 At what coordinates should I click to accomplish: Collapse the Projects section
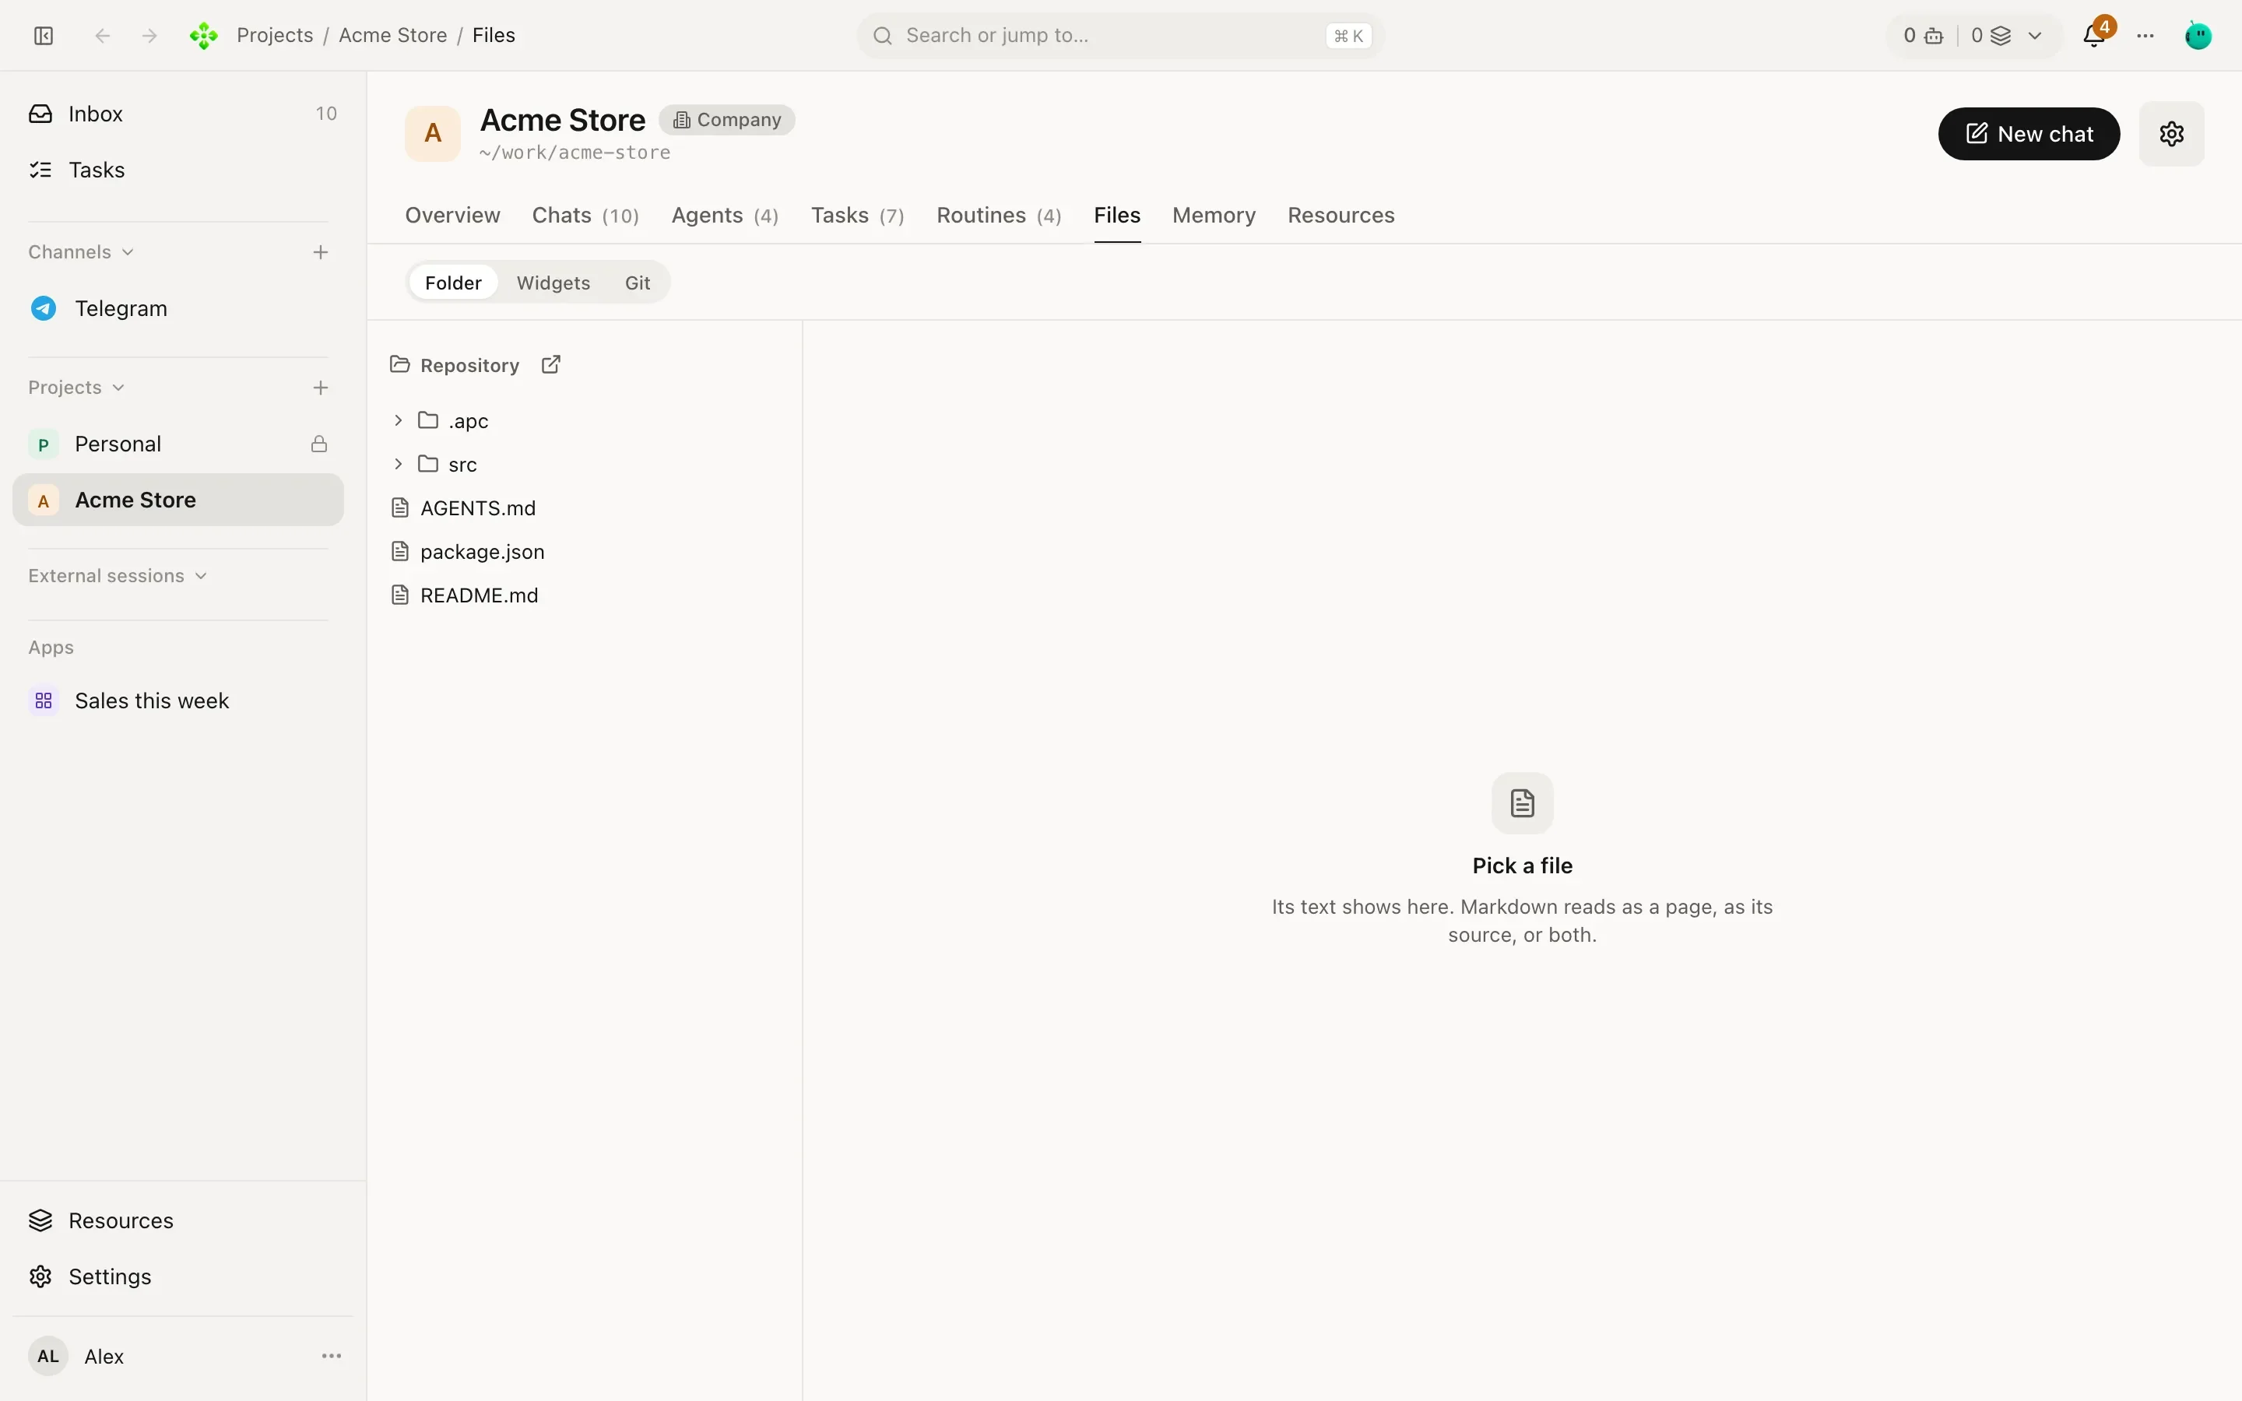(76, 388)
